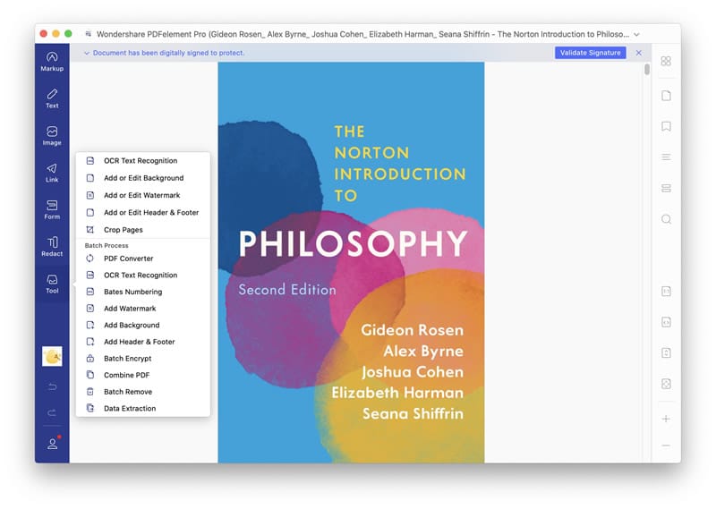Select Batch Remove option
Viewport: 716px width, 509px height.
tap(143, 392)
